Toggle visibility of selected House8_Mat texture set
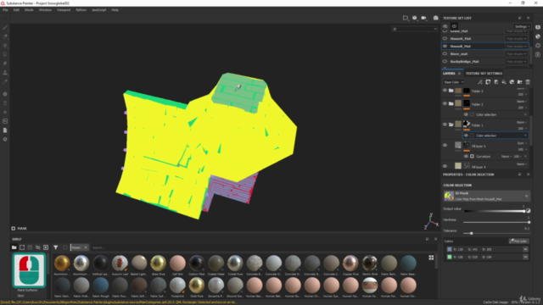 (445, 46)
